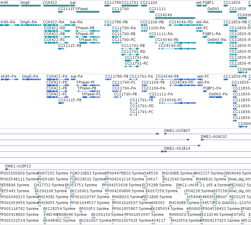Select the 5PtaseI gene label
The width and height of the screenshot is (251, 225).
tap(82, 9)
